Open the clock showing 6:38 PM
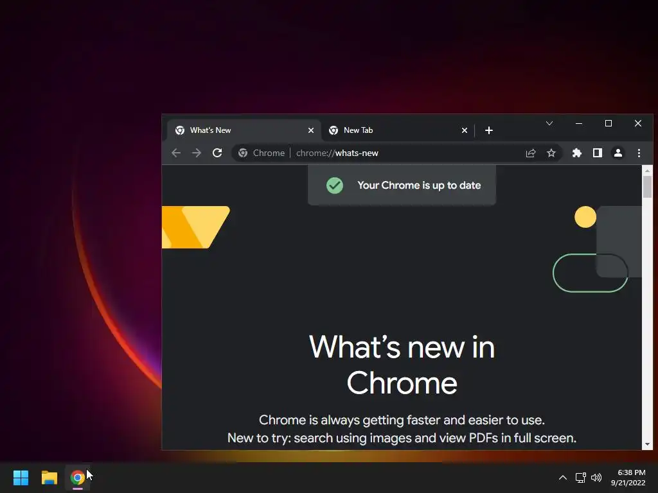This screenshot has height=493, width=658. [628, 478]
